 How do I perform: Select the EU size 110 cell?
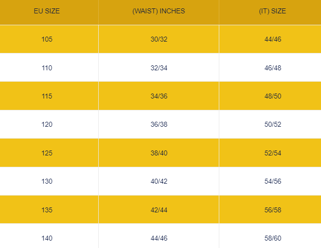(x=47, y=68)
